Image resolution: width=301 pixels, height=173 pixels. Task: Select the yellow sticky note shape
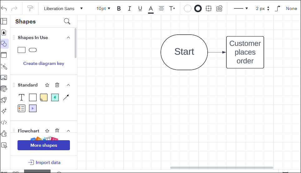(44, 97)
